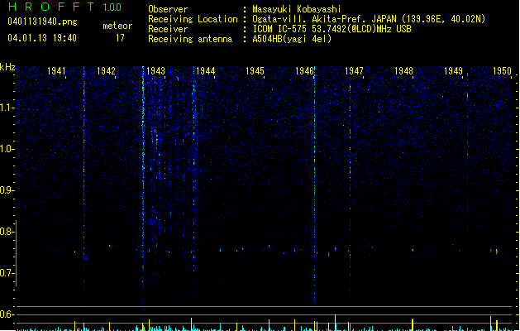520x331 pixels.
Task: Click the 1950 time axis marker
Action: coord(502,71)
